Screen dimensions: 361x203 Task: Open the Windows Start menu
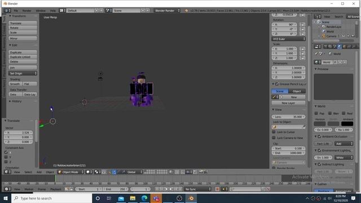[6, 198]
